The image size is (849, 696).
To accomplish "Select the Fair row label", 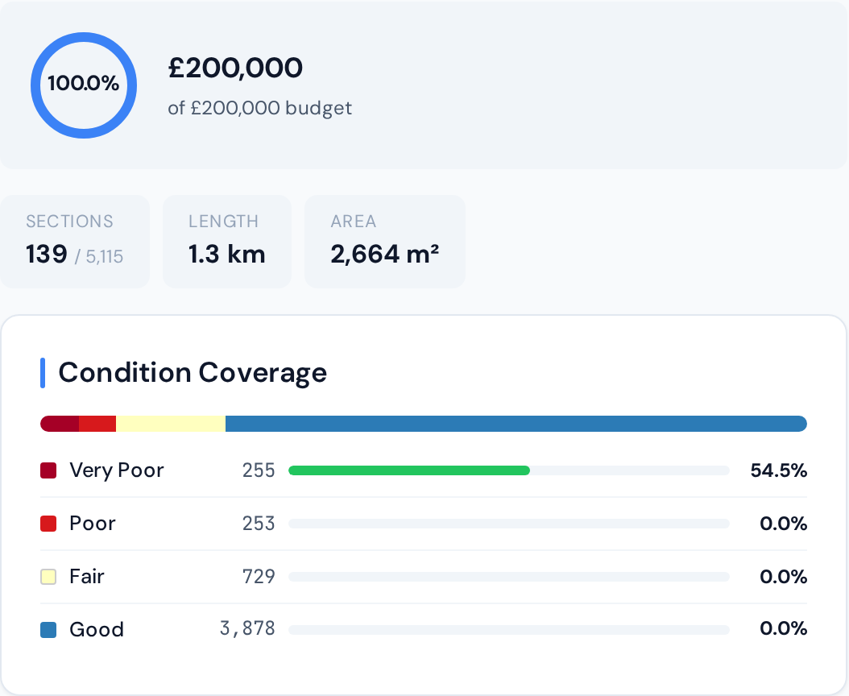I will click(87, 576).
